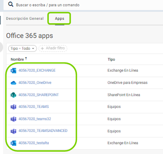The image size is (163, 154).
Task: Click the OneDrive cloud icon
Action: (x=14, y=83)
